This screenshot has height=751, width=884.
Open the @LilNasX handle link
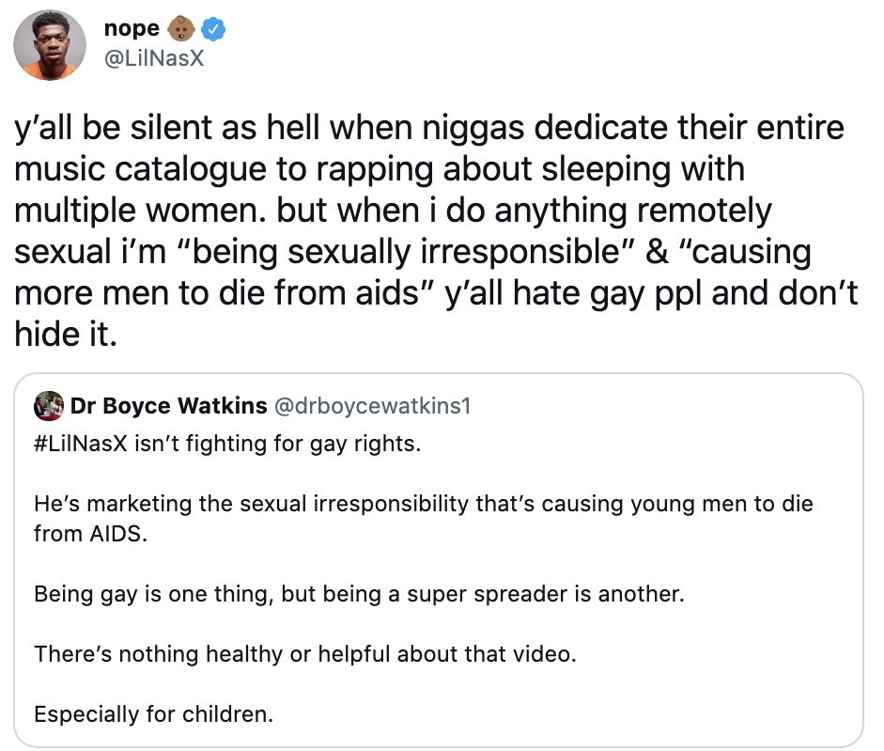154,60
